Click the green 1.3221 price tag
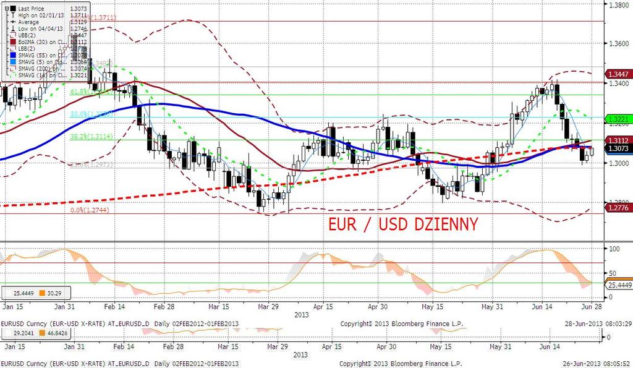 click(618, 119)
